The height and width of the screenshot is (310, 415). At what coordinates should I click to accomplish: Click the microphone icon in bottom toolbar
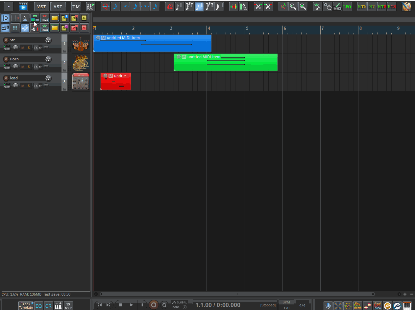328,306
